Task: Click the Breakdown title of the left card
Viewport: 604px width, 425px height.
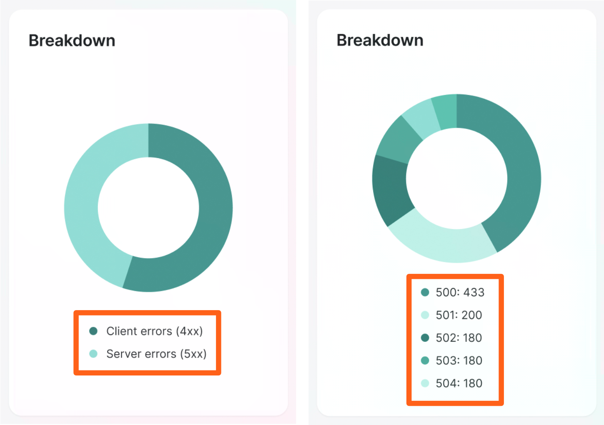Action: tap(72, 41)
